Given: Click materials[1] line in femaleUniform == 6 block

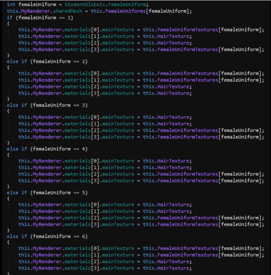Looking at the screenshot, I should click(141, 255).
